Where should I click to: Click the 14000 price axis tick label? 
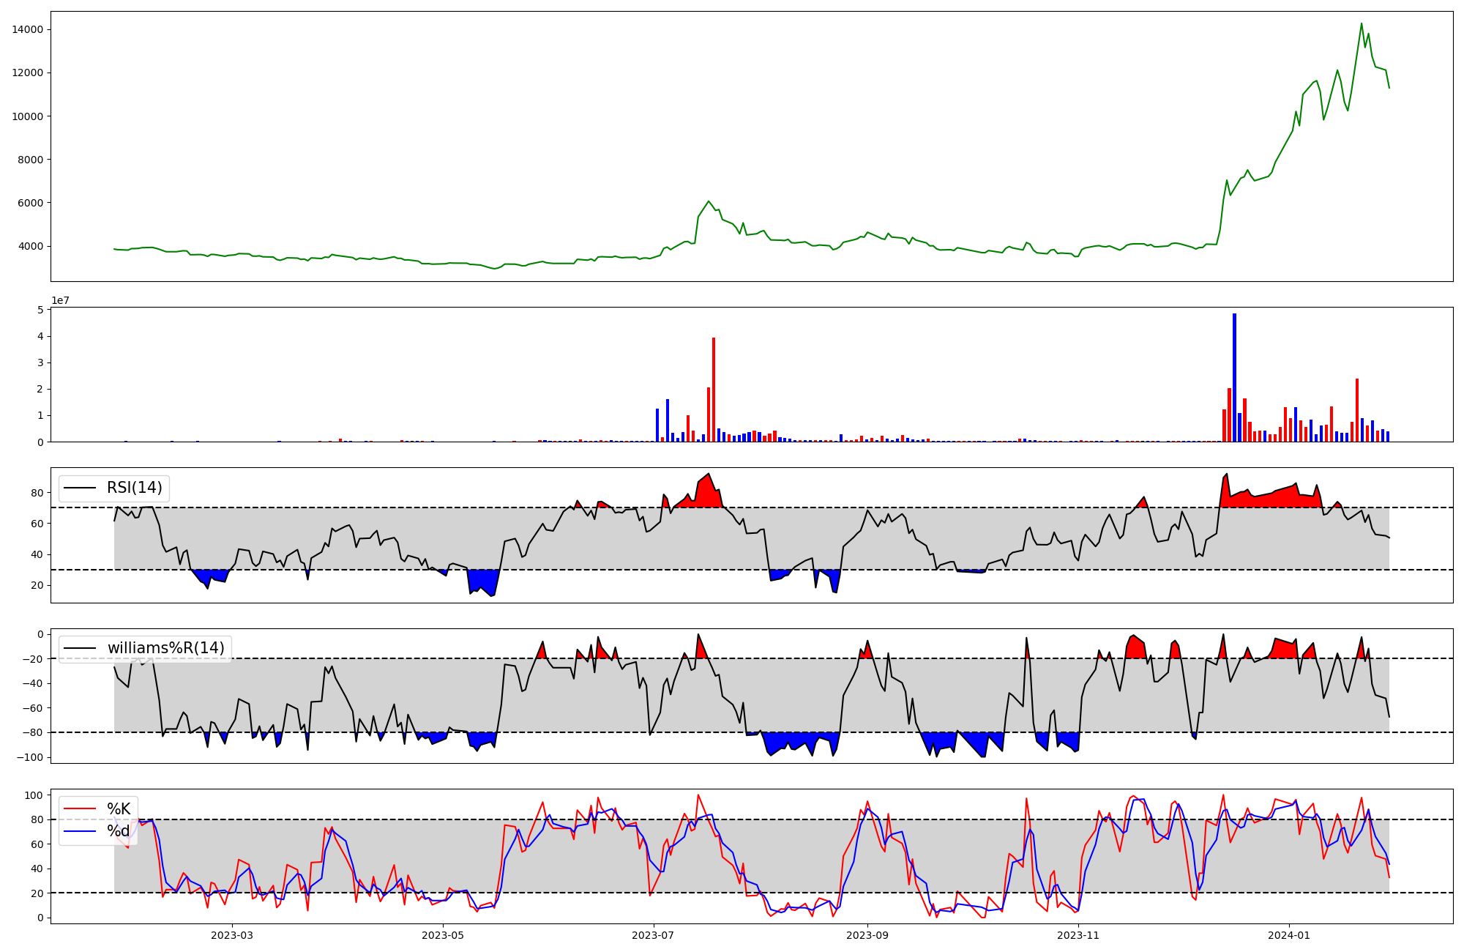click(x=27, y=29)
